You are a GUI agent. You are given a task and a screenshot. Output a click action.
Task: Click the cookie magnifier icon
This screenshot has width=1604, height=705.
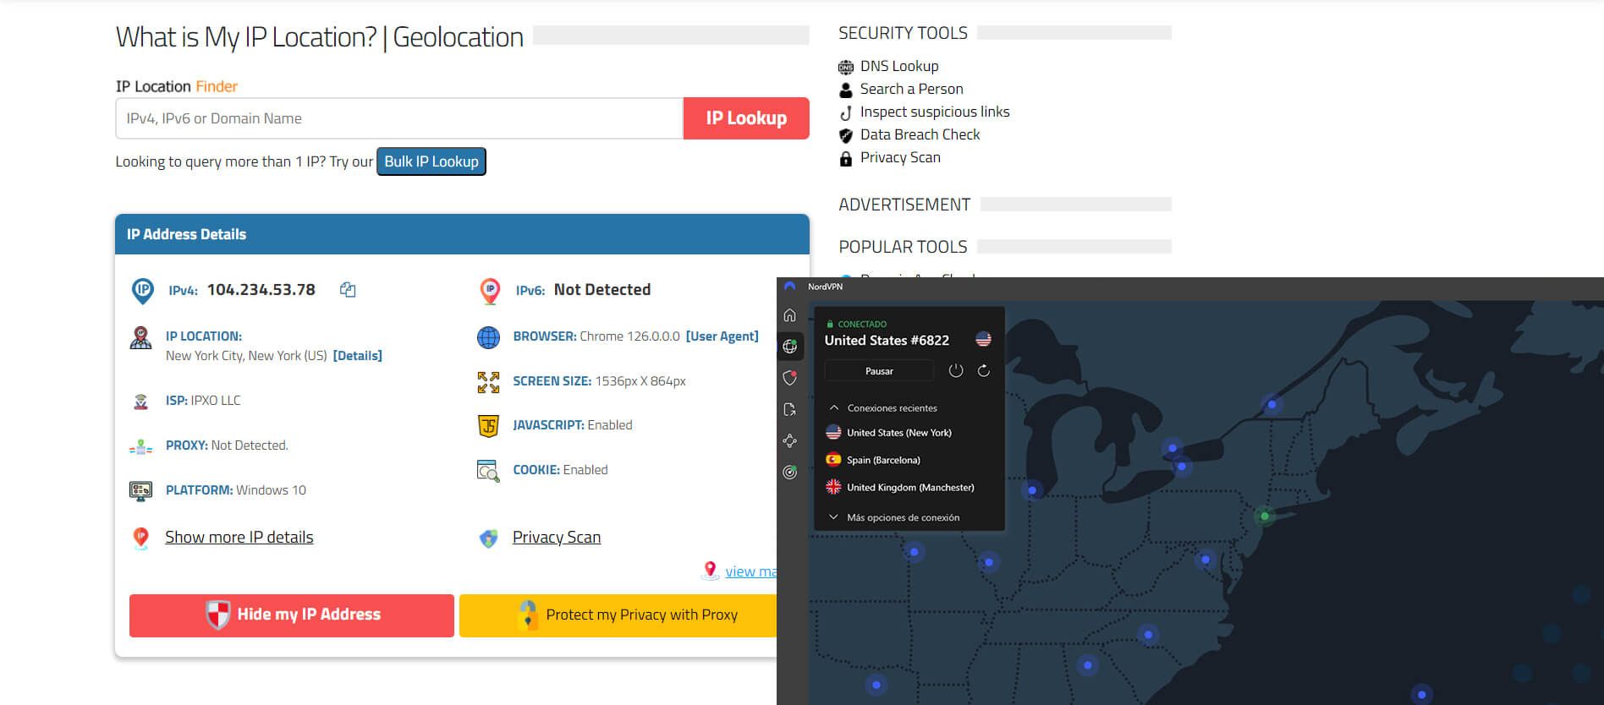click(488, 471)
